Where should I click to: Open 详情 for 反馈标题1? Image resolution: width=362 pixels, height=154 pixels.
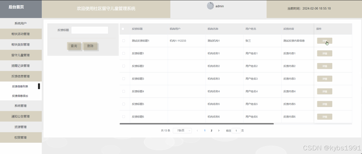(325, 53)
